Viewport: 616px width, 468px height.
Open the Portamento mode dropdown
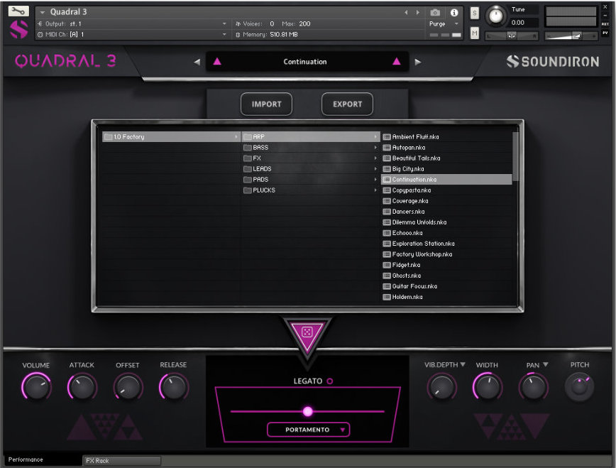point(308,430)
